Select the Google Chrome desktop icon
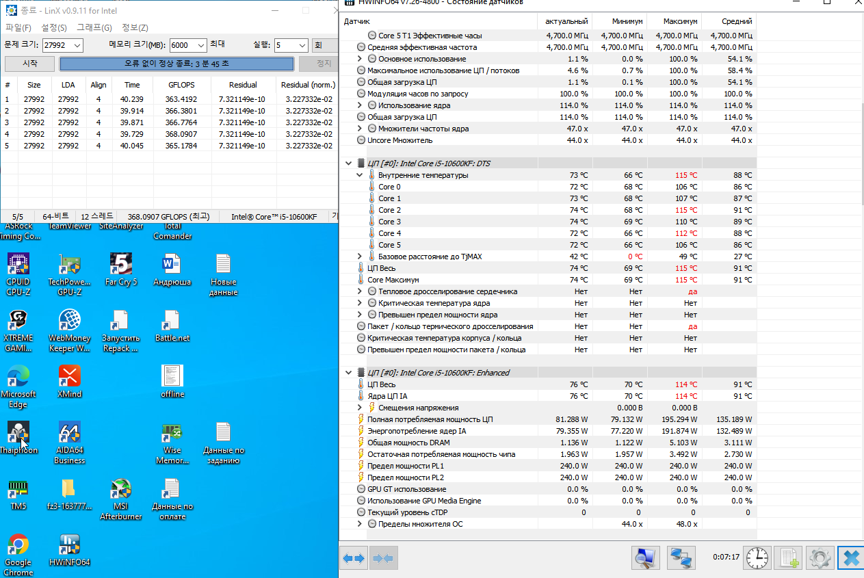This screenshot has width=864, height=578. point(18,555)
